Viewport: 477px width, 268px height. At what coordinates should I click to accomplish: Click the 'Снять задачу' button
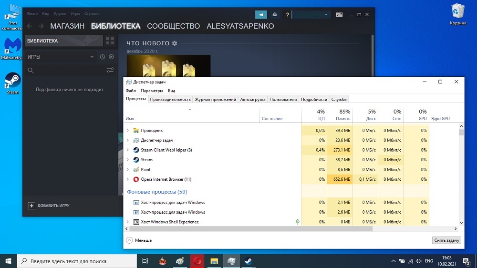(446, 240)
